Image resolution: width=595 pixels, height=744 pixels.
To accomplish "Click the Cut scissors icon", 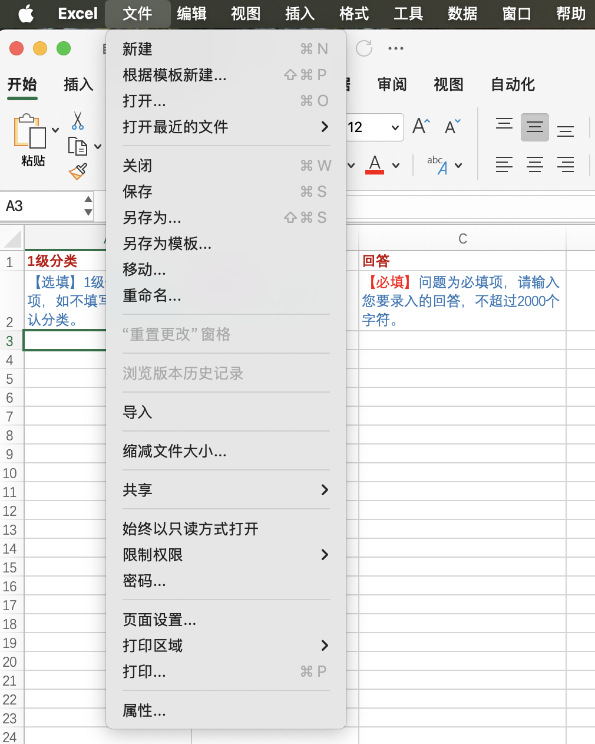I will pos(78,120).
